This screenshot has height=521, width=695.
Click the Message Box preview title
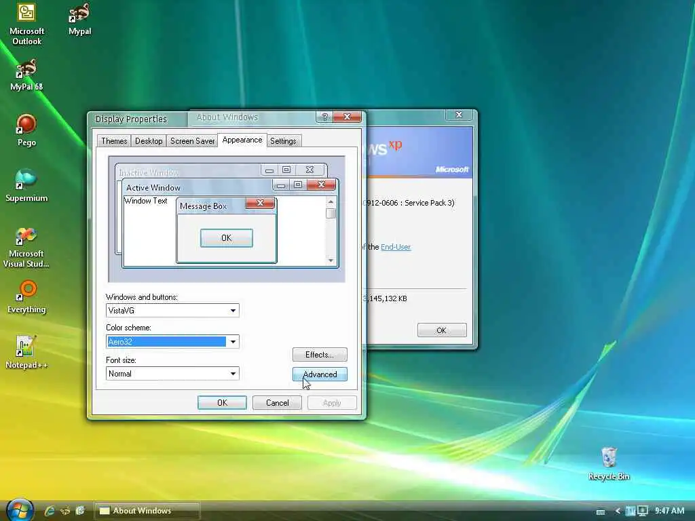(x=204, y=206)
